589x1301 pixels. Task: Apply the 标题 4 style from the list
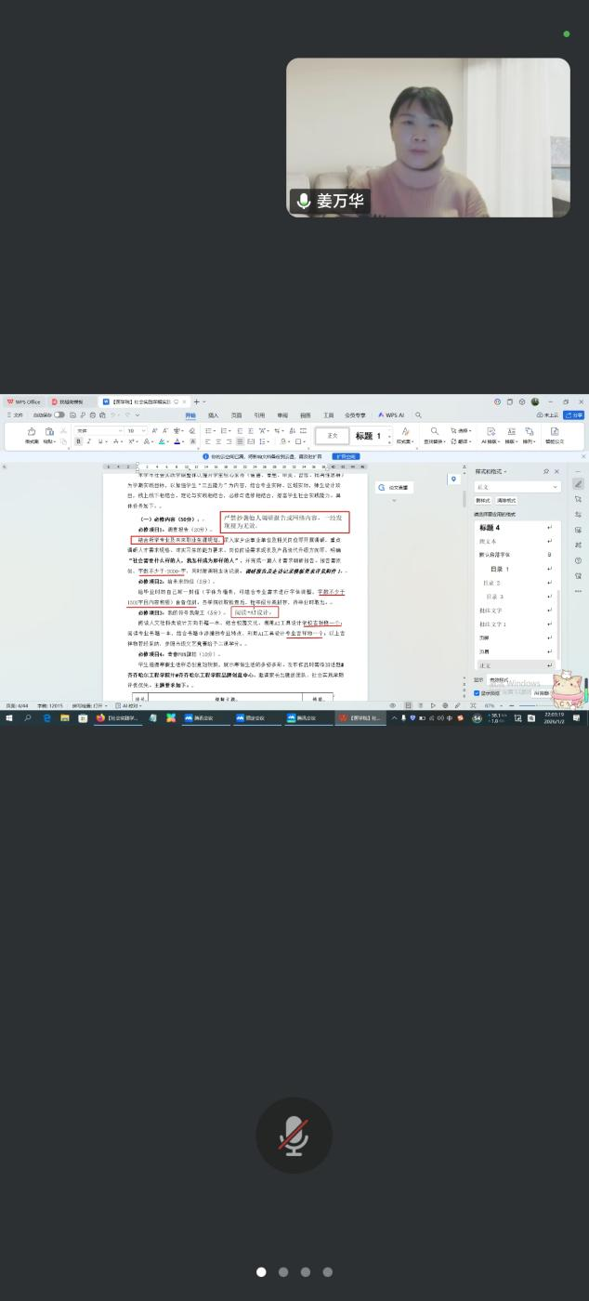tap(490, 528)
